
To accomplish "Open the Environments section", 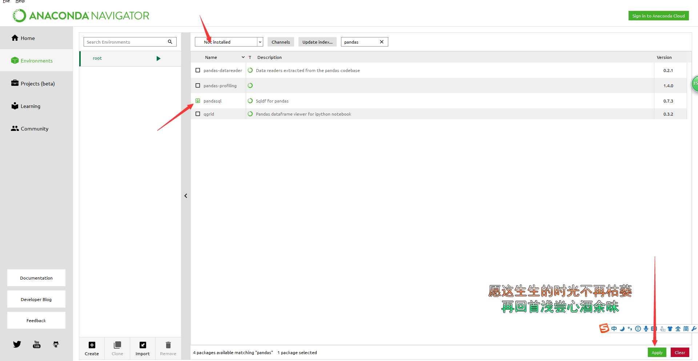I will [x=36, y=61].
